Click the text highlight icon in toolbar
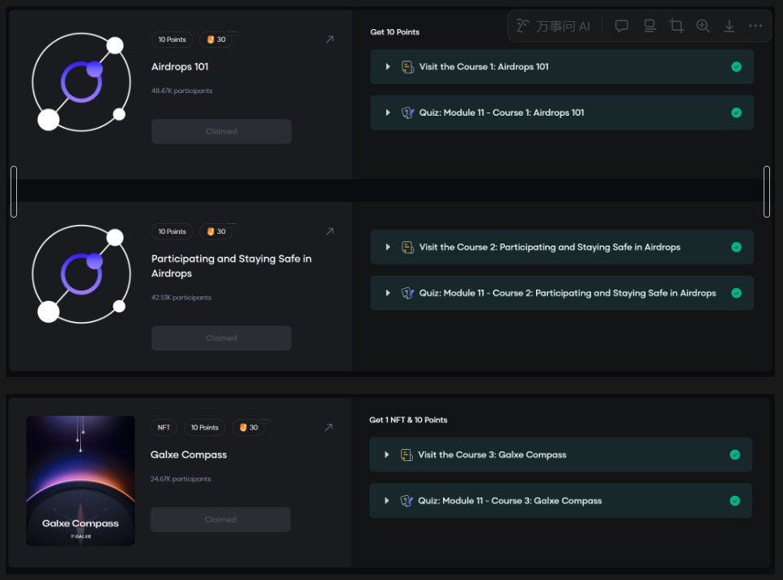 [649, 26]
